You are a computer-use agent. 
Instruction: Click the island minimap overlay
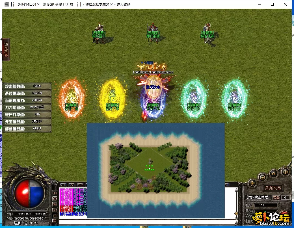(x=156, y=171)
